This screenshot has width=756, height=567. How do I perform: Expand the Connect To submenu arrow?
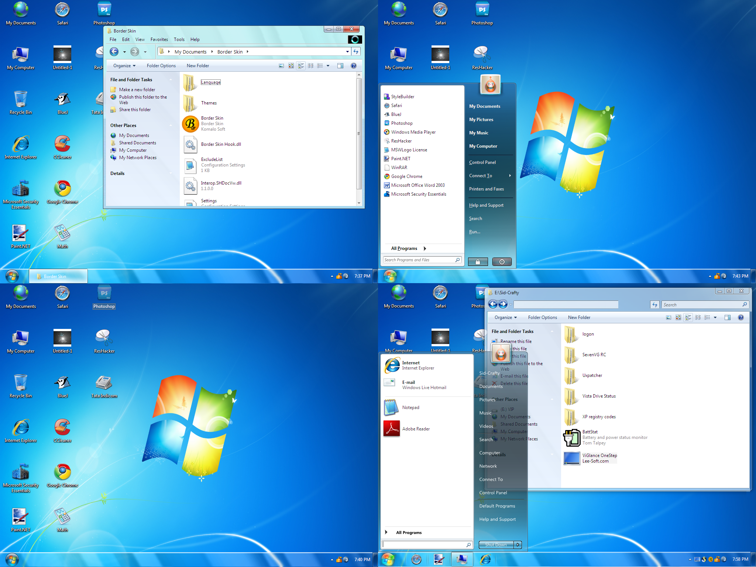[x=510, y=176]
